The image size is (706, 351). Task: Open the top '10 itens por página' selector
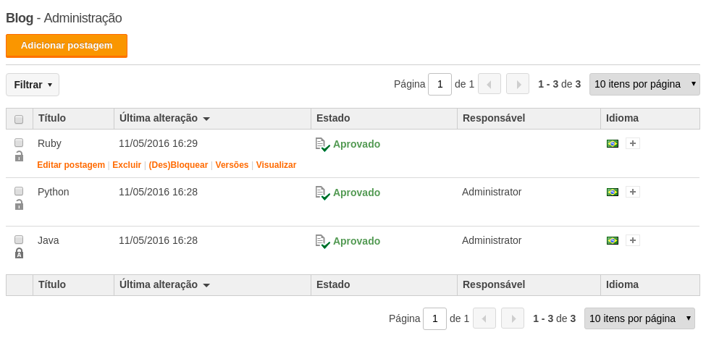(x=644, y=84)
